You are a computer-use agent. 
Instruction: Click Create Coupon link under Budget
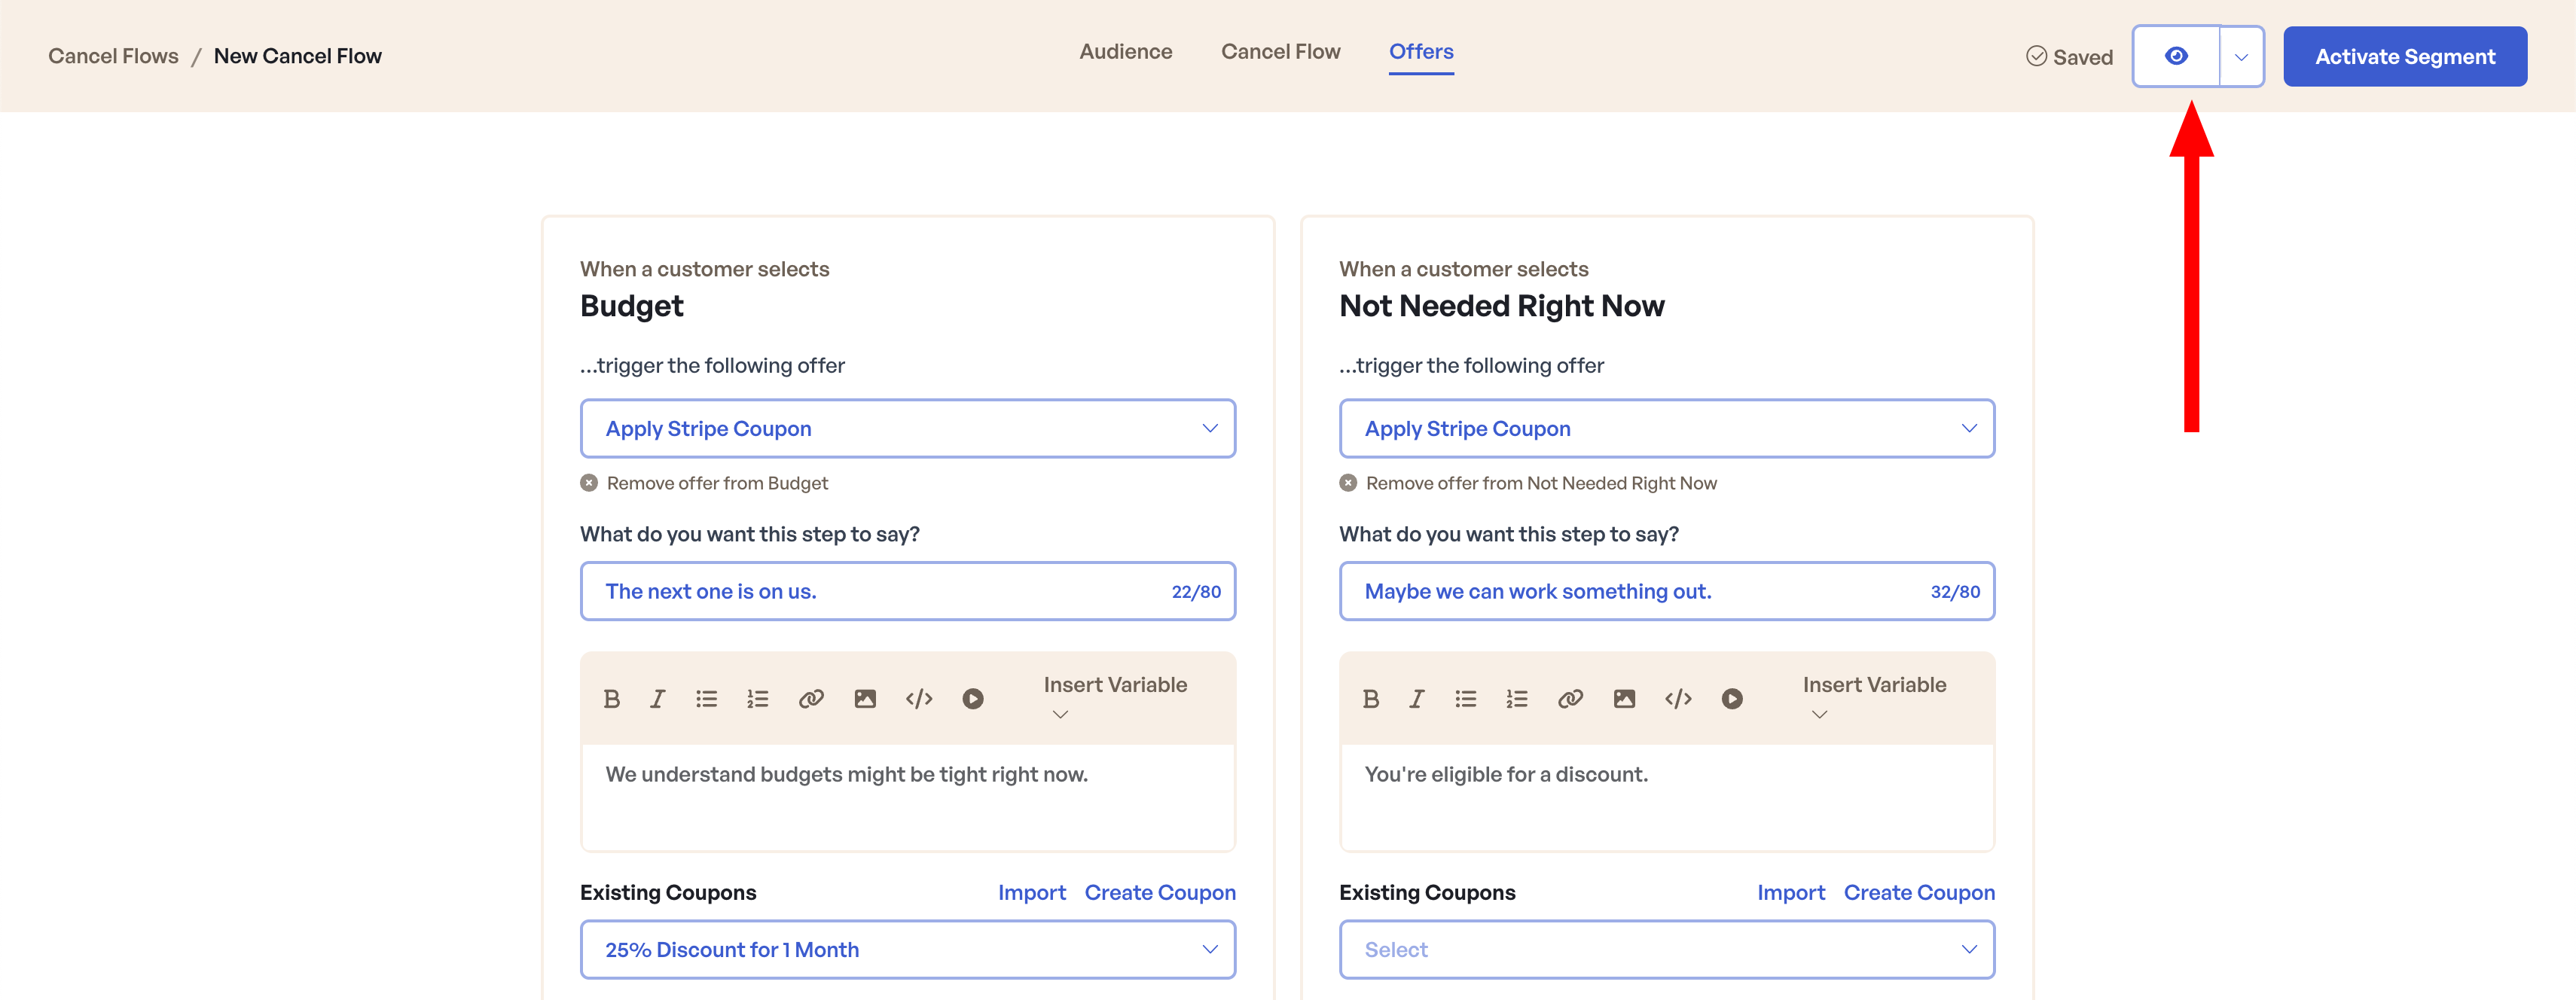1159,893
